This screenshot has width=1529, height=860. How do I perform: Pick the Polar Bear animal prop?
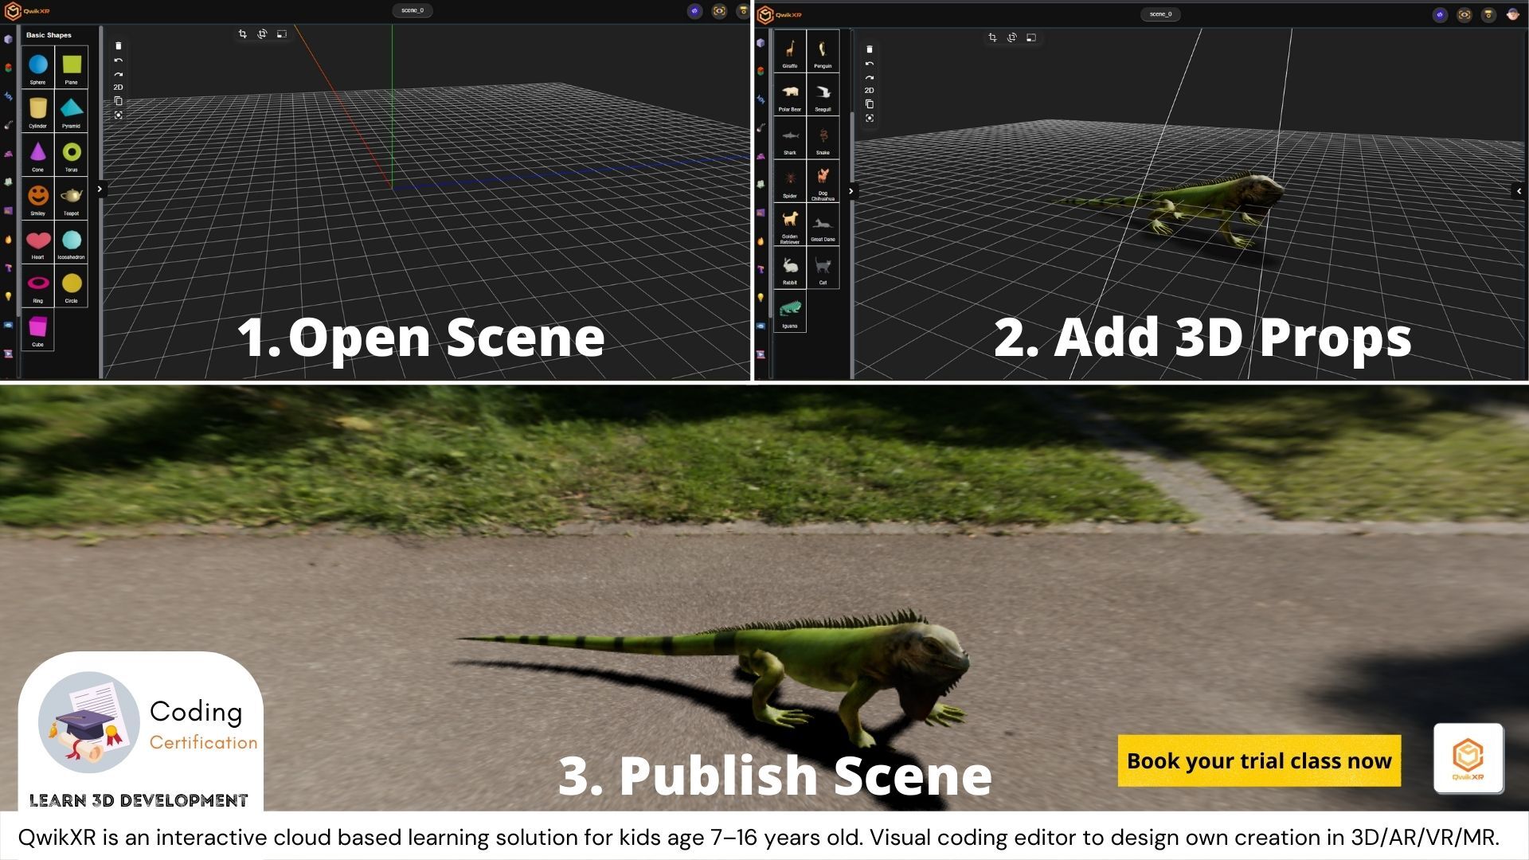tap(789, 95)
